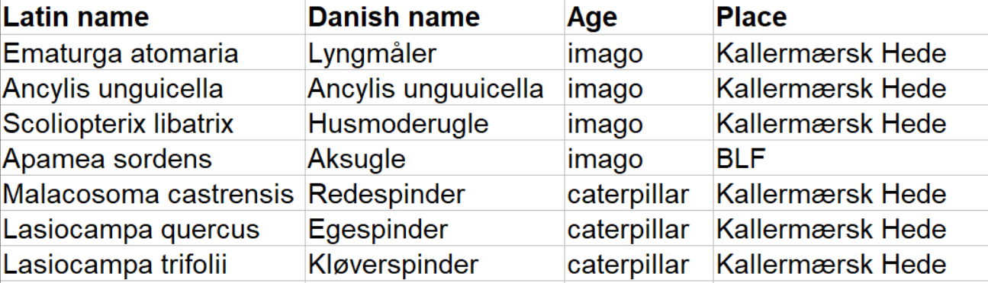
Task: Select the Malacosoma castrensis cell
Action: click(153, 194)
